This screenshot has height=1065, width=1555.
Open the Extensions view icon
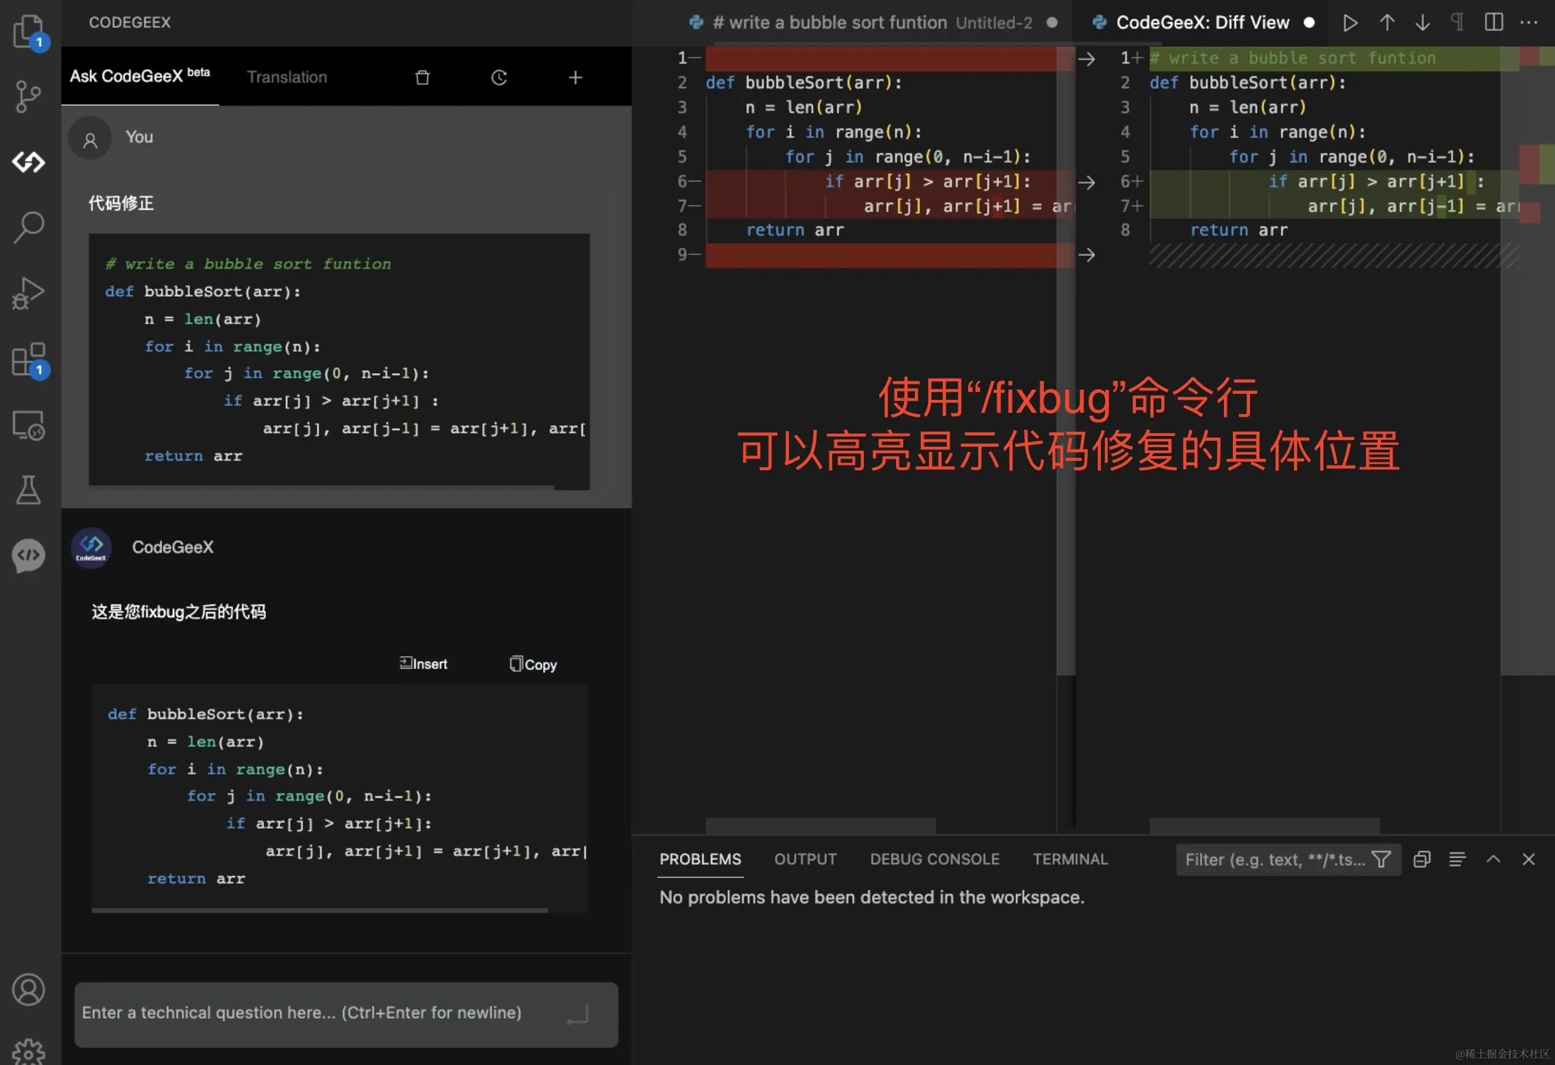(x=28, y=360)
